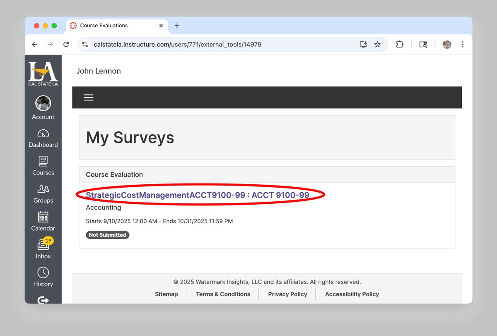Bookmark the page with the star icon
Viewport: 497px width, 336px height.
pos(377,44)
